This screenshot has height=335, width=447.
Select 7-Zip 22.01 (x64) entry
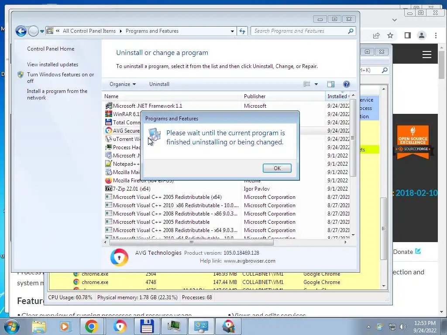pos(131,188)
